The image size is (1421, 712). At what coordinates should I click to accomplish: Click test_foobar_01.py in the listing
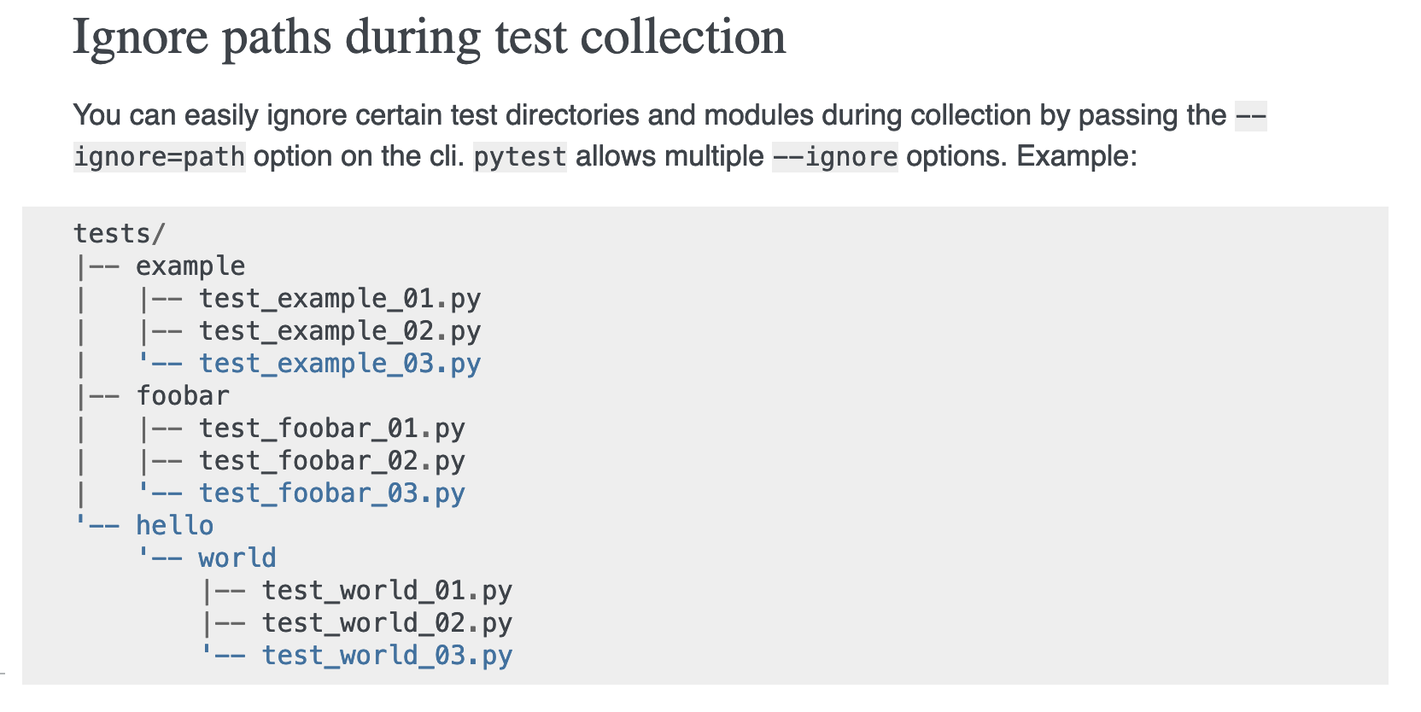click(x=332, y=429)
